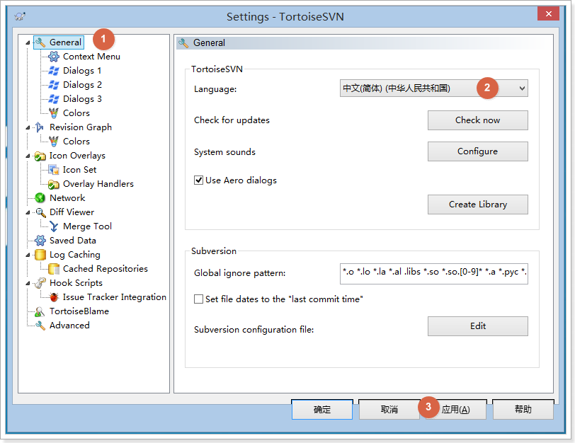Viewport: 575px width, 443px height.
Task: Click the Check now button
Action: coord(478,120)
